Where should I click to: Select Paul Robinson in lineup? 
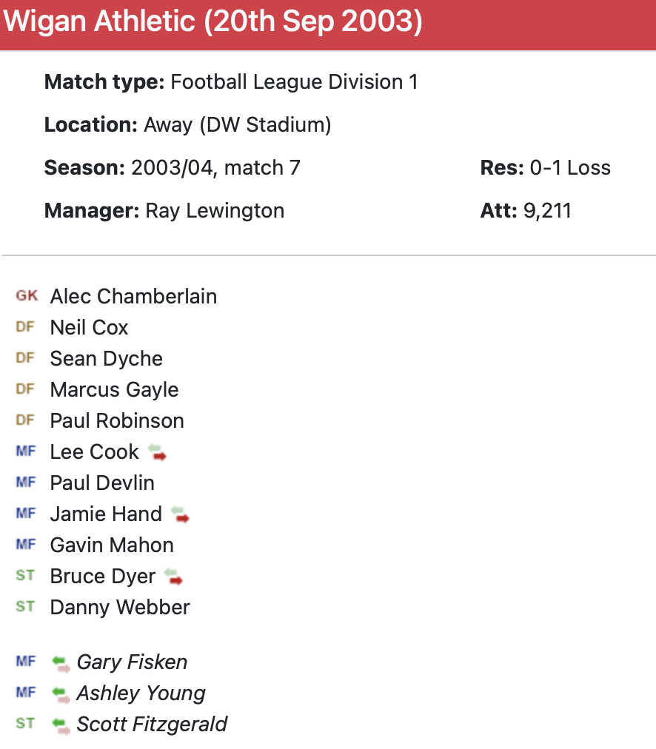[117, 420]
